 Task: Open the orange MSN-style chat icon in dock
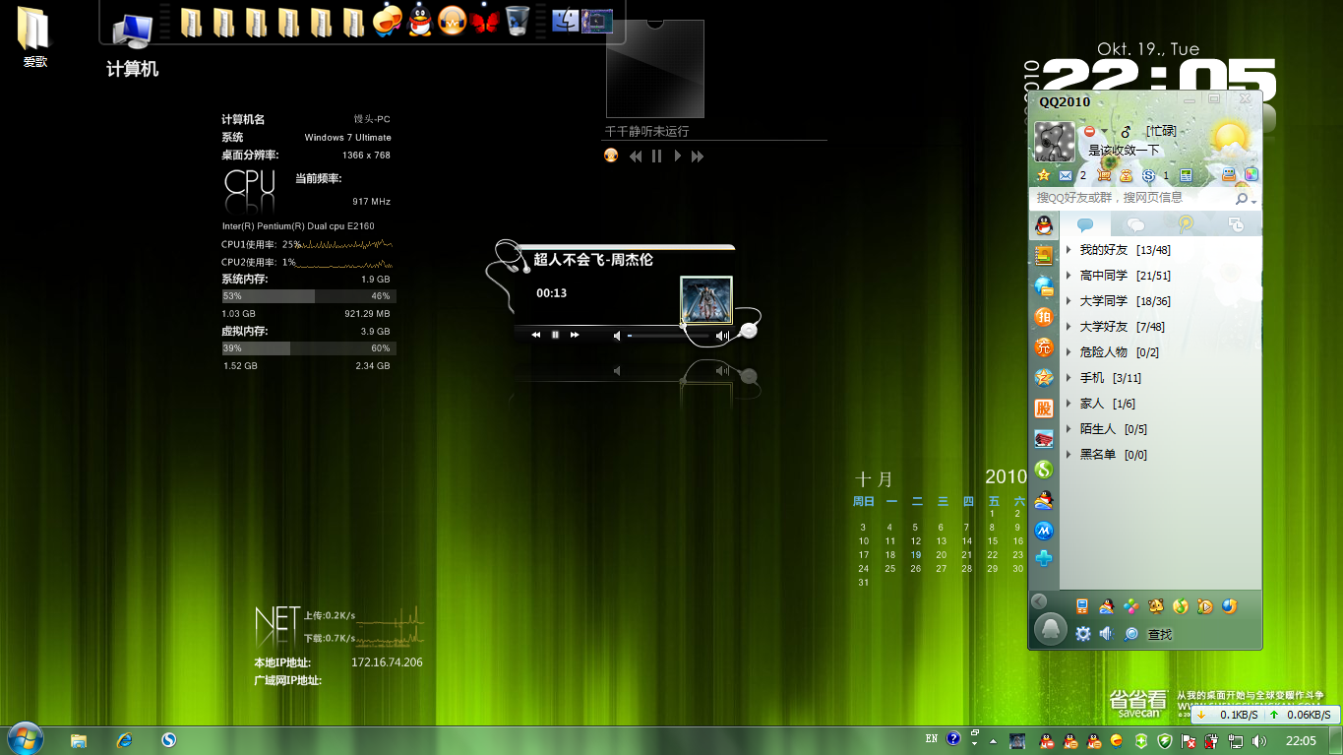point(388,21)
